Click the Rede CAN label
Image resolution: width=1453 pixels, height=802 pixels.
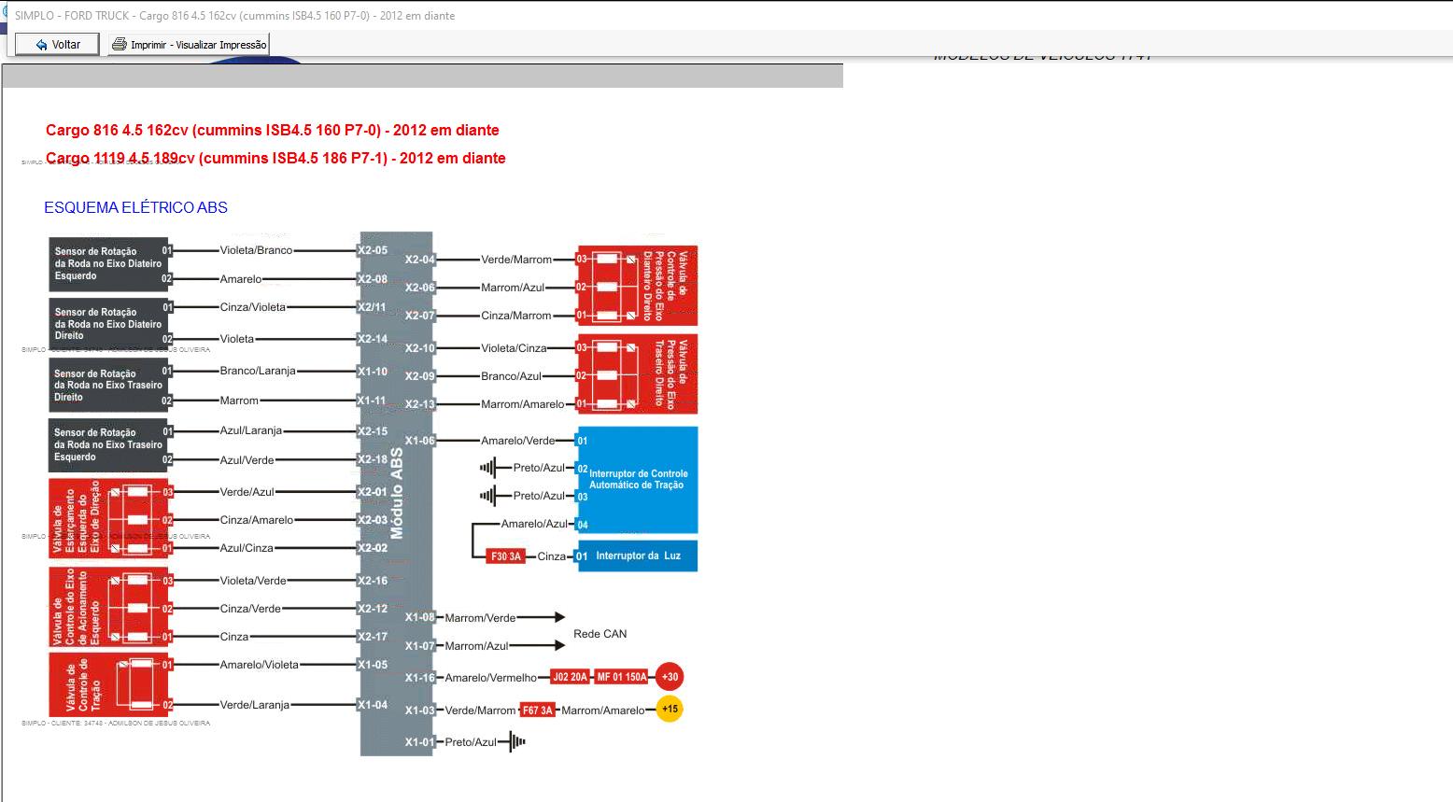click(600, 634)
